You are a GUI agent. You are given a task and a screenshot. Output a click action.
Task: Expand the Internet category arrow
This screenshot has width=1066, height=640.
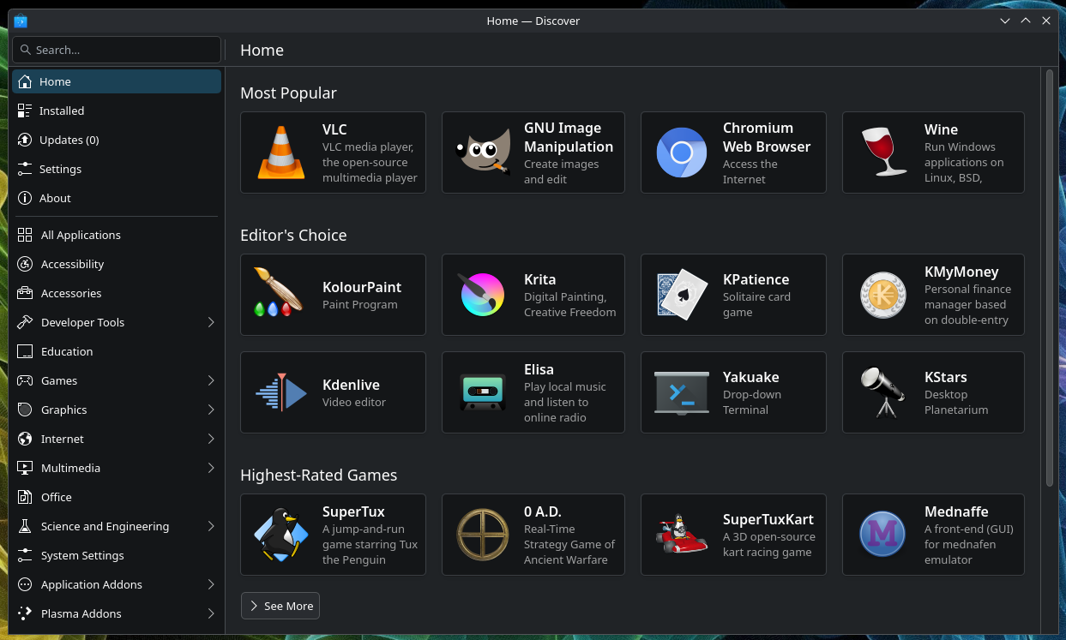click(211, 439)
